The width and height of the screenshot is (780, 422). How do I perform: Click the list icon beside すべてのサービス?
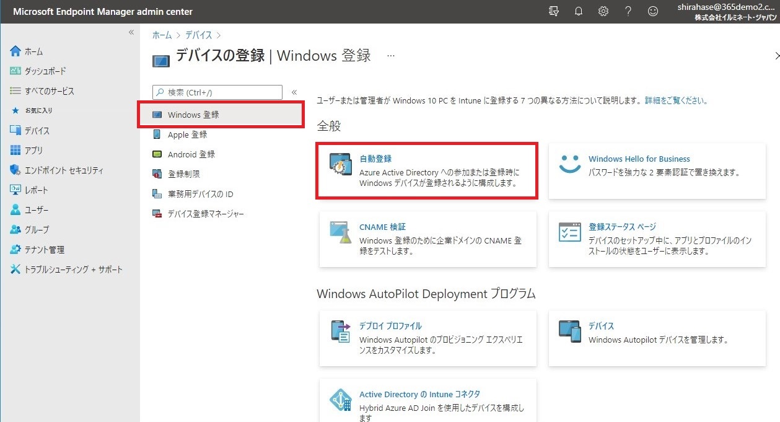[x=15, y=91]
